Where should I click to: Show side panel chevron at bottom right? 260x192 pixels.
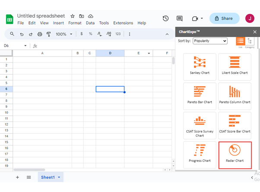[x=252, y=178]
